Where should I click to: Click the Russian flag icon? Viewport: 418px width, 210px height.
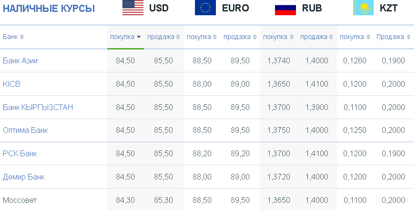coord(285,8)
